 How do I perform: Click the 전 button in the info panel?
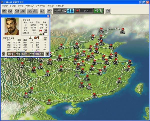click(x=45, y=31)
